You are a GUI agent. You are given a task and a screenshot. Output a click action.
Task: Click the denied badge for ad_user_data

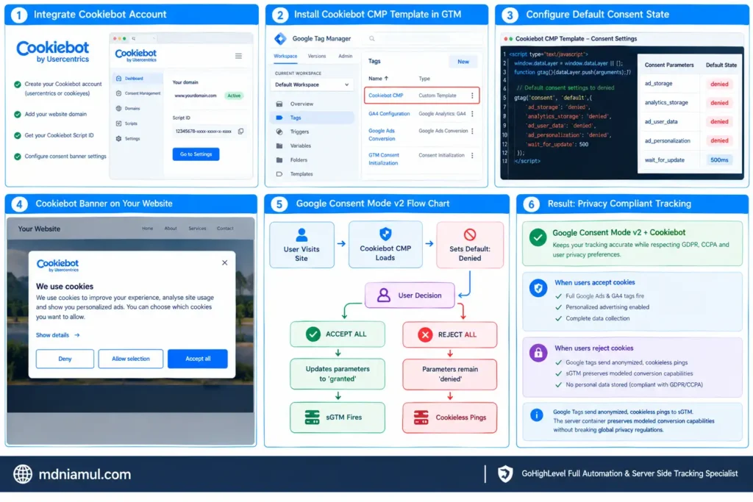pos(719,121)
